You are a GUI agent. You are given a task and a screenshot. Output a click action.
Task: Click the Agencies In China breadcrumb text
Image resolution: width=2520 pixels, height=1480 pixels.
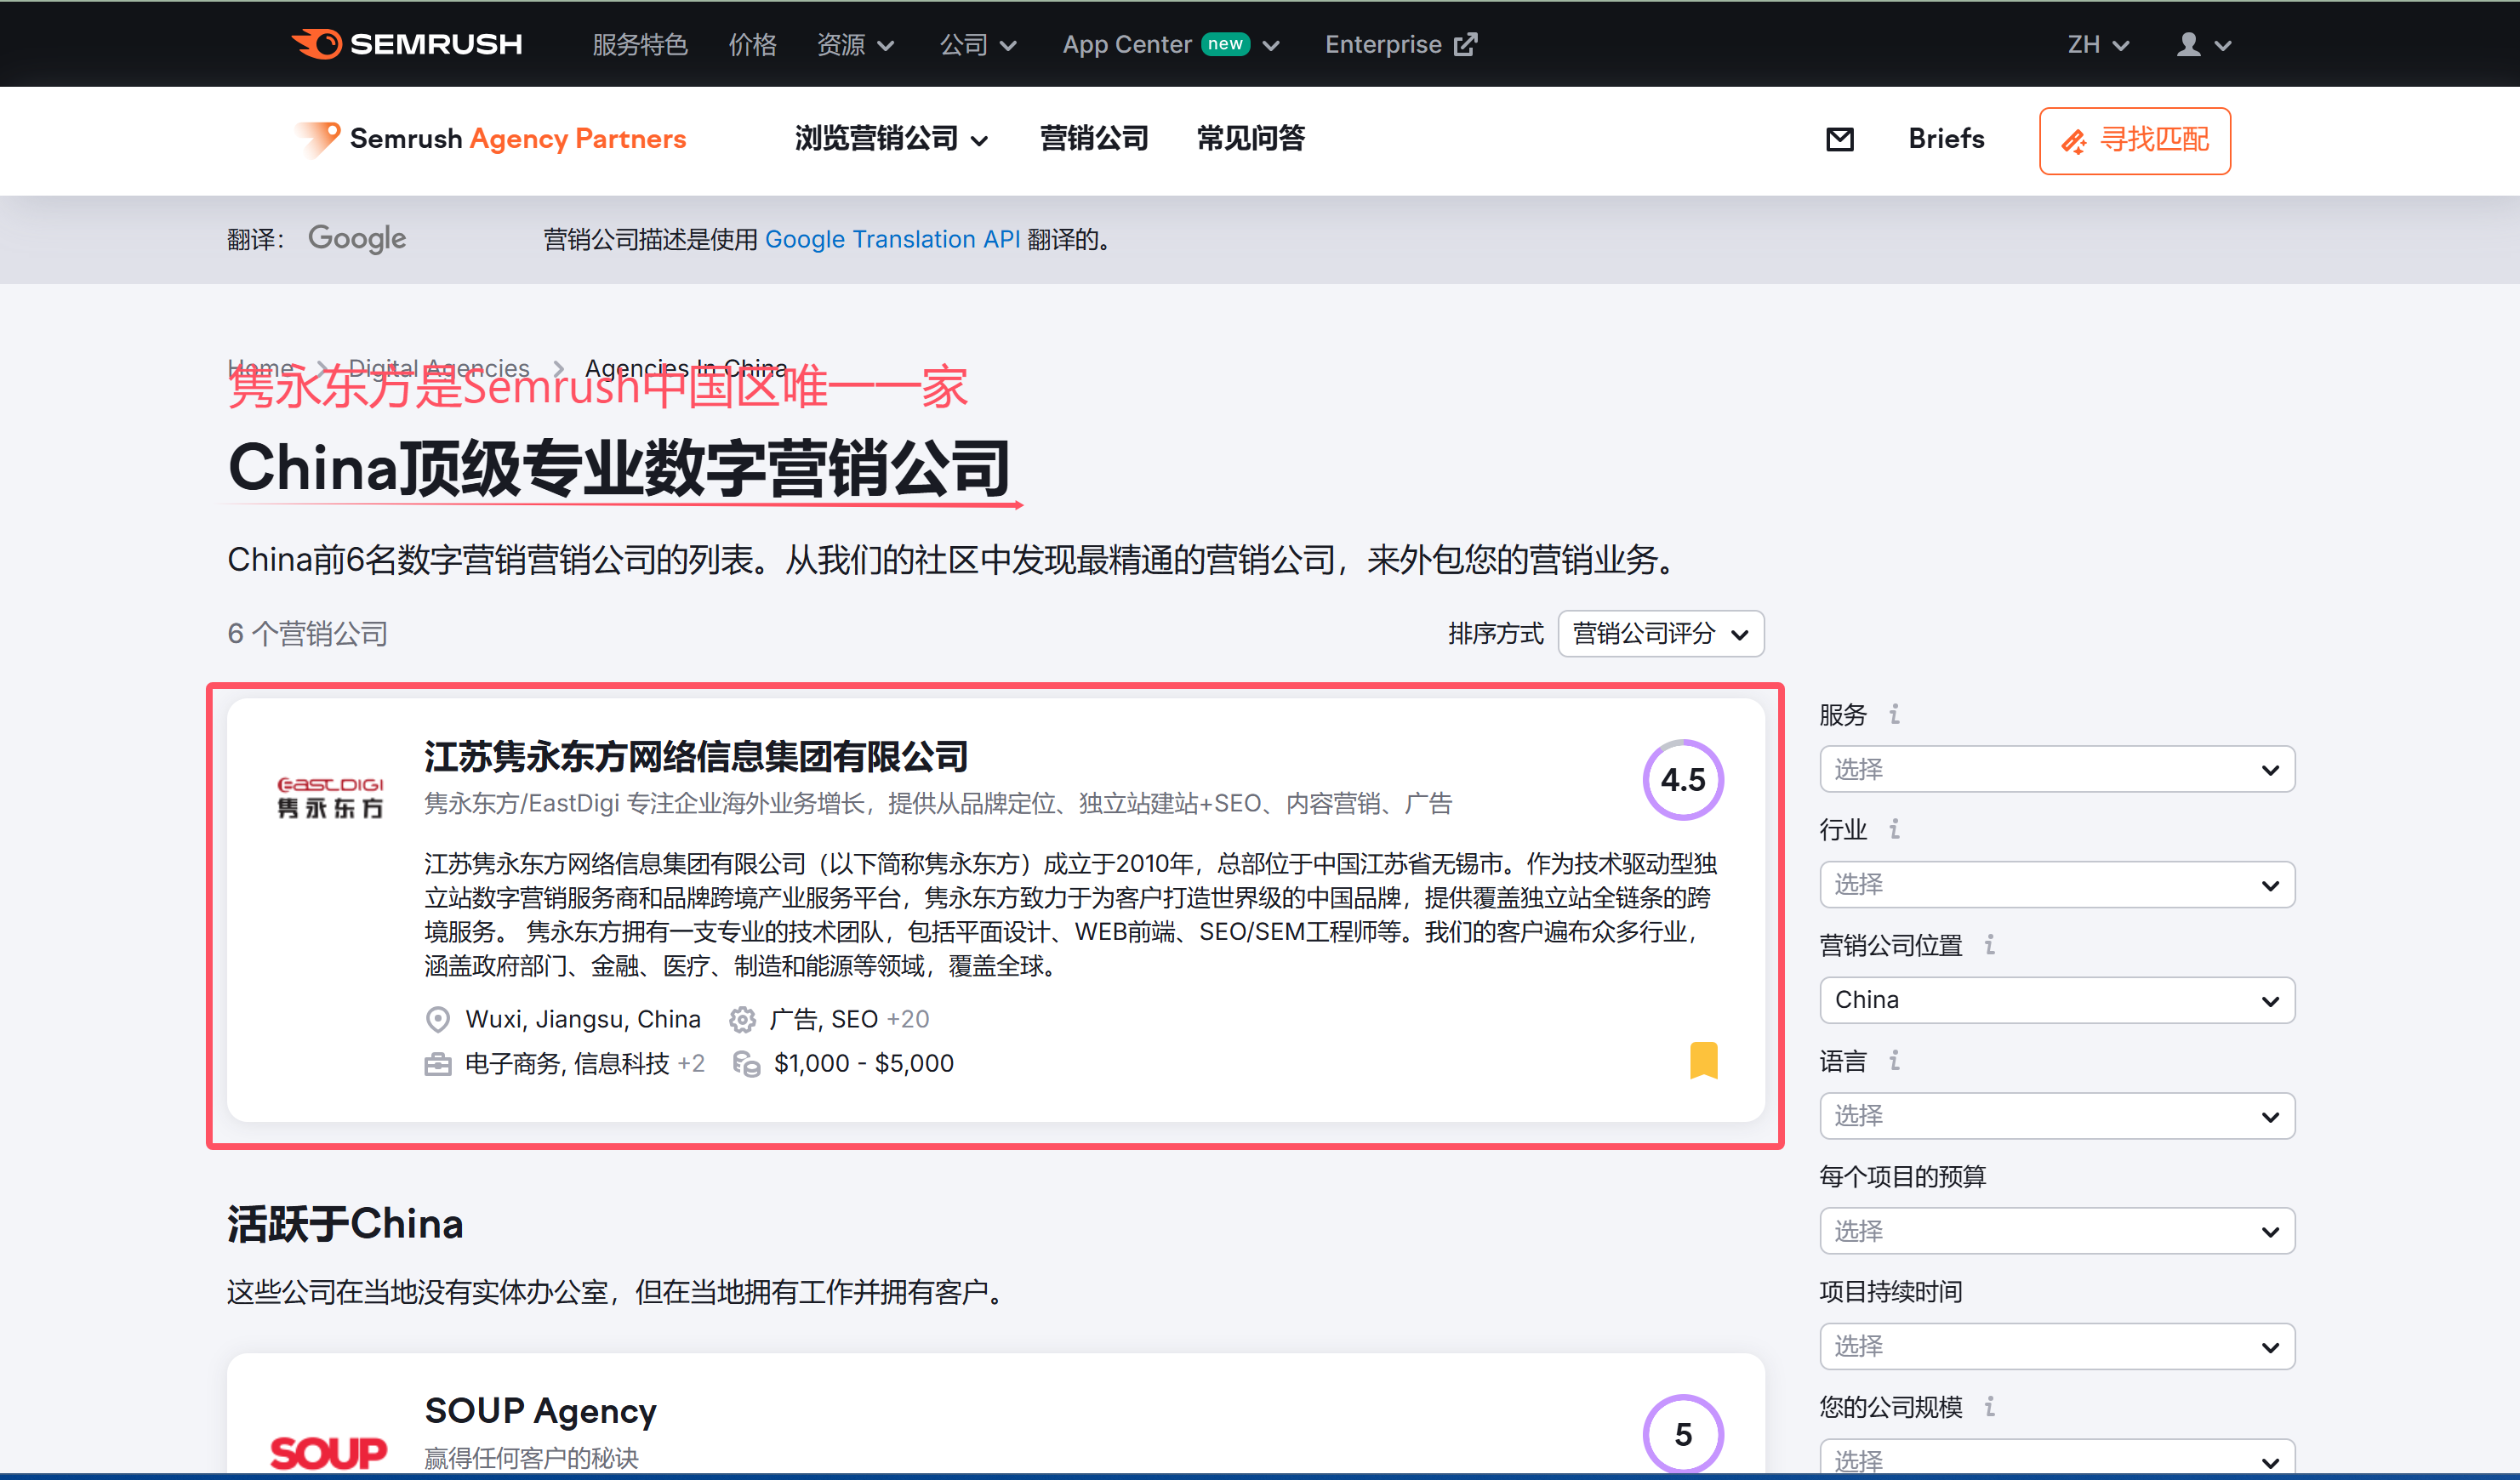pos(686,368)
